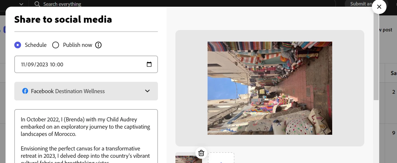Open the calendar picker in date field

pyautogui.click(x=149, y=64)
